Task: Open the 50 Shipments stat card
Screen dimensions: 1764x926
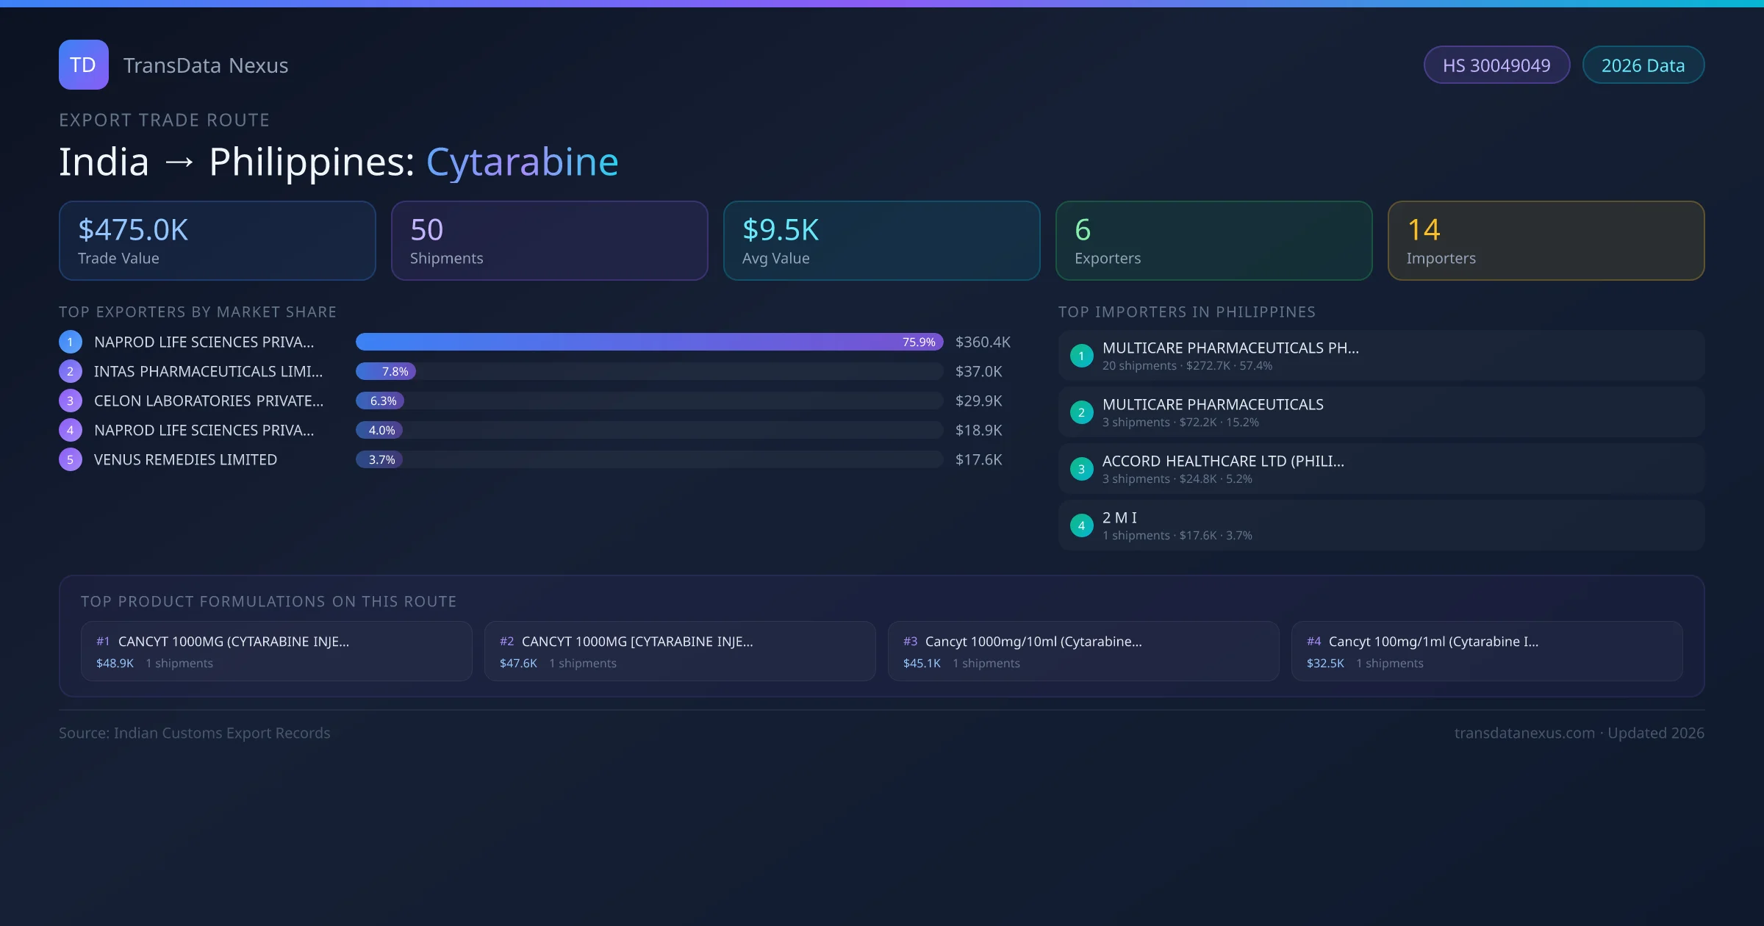Action: click(549, 241)
